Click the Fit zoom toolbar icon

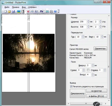click(42, 11)
